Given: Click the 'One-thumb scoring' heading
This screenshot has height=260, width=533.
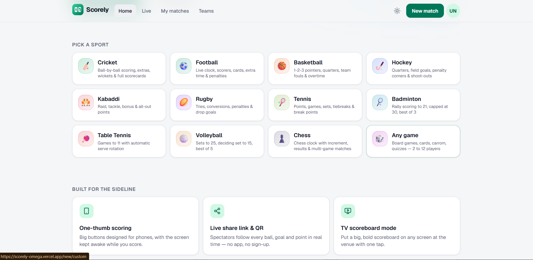Looking at the screenshot, I should click(105, 228).
